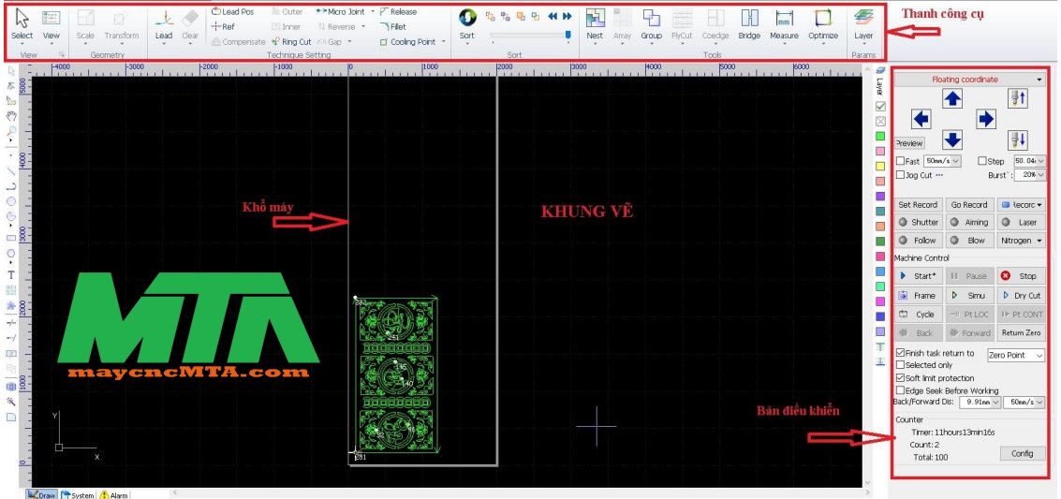Viewport: 1061px width, 499px height.
Task: Open the Zero Point return dropdown
Action: click(1016, 356)
